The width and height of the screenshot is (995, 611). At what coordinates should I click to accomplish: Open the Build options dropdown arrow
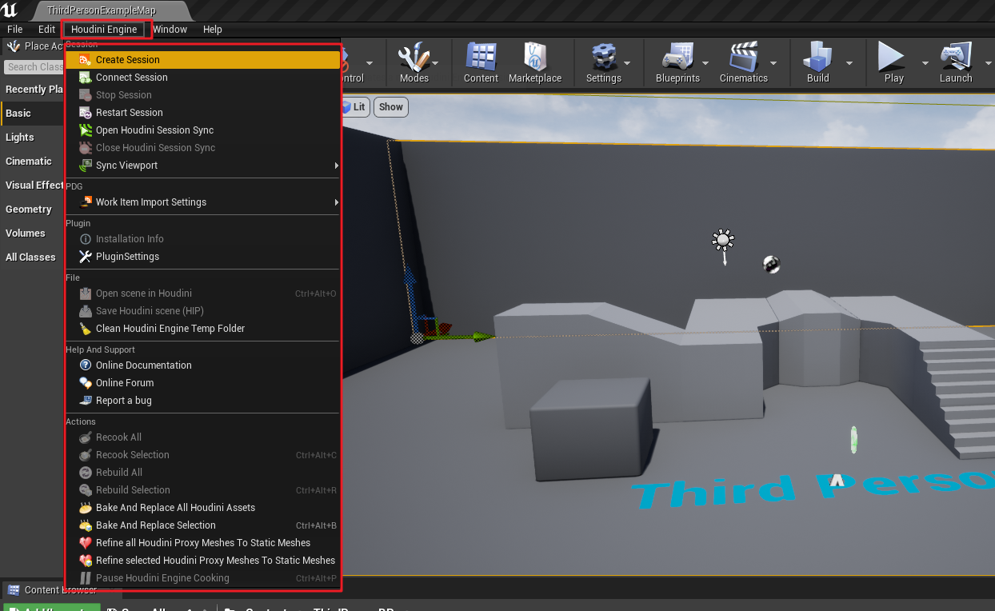849,62
